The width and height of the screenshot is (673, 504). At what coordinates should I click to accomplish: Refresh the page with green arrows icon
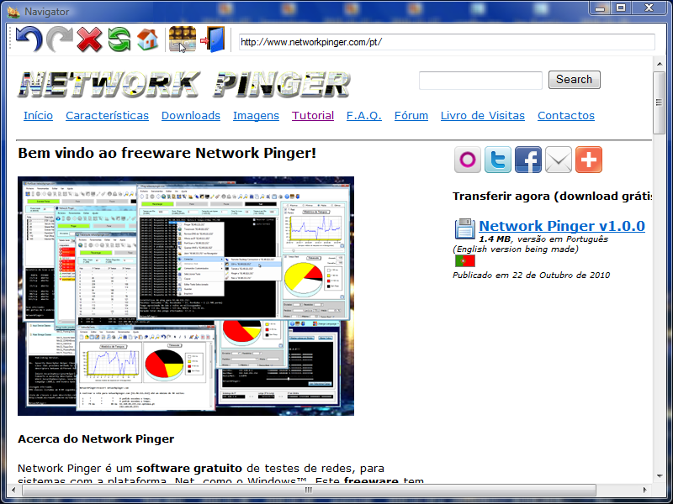pyautogui.click(x=119, y=39)
